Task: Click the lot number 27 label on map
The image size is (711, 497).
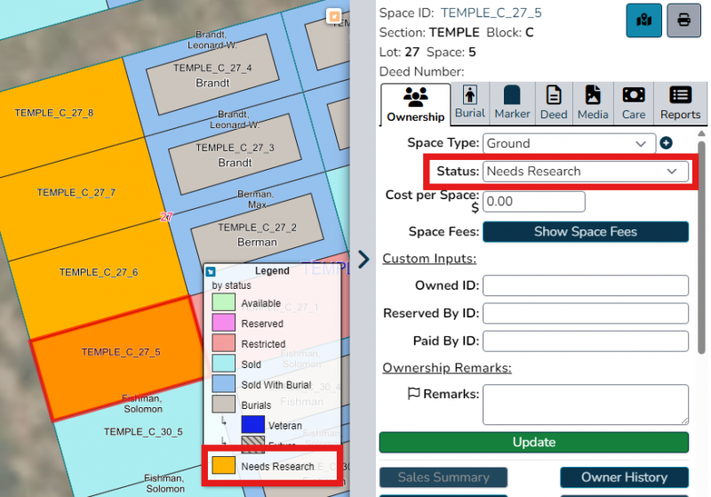Action: point(166,217)
